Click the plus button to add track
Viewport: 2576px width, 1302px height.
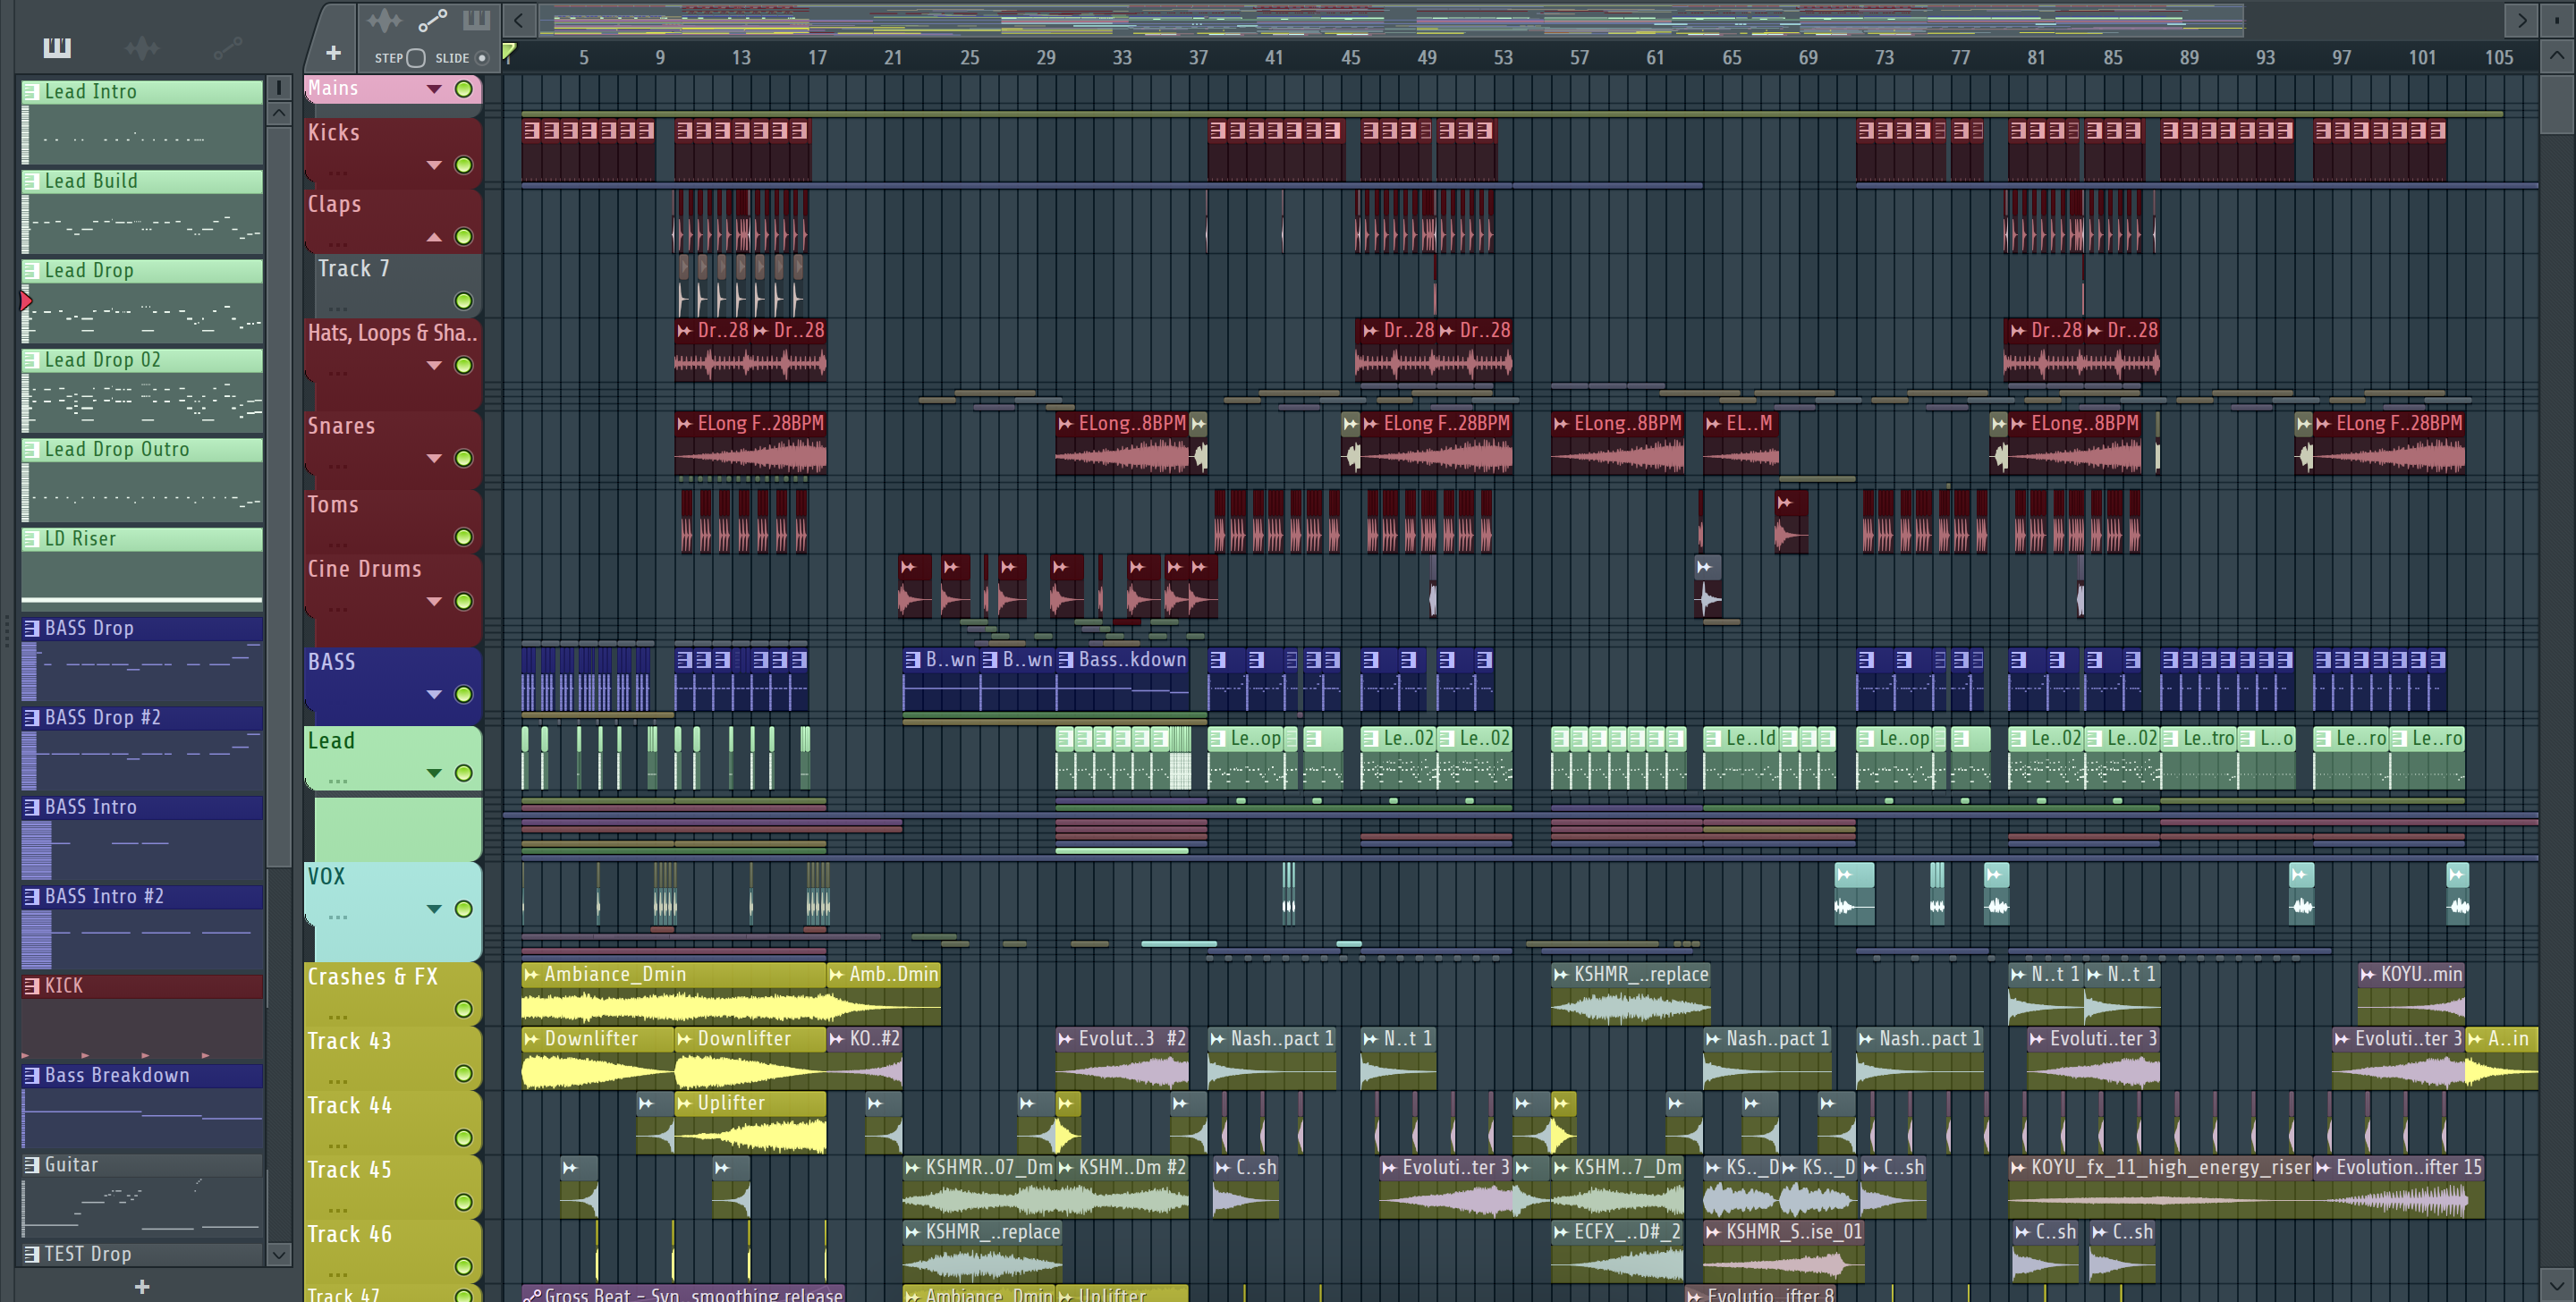(333, 52)
